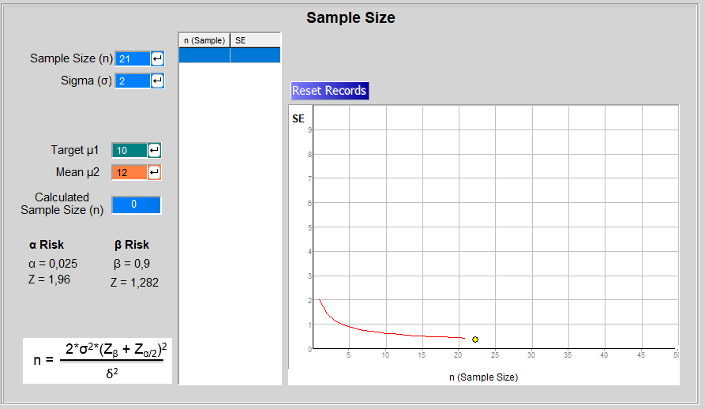This screenshot has width=705, height=409.
Task: Click the α = 0,025 risk value
Action: (53, 264)
